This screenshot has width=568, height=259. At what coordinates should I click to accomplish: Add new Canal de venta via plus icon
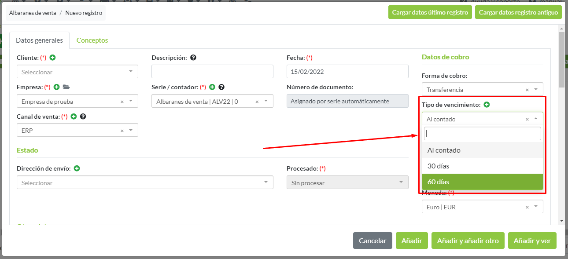coord(74,117)
